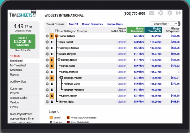190x133 pixels.
Task: Collapse Jennings, Vincent's subordinates
Action: (62, 78)
